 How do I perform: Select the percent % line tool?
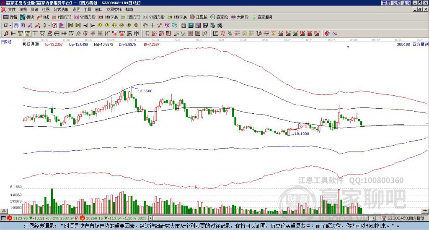point(230,34)
